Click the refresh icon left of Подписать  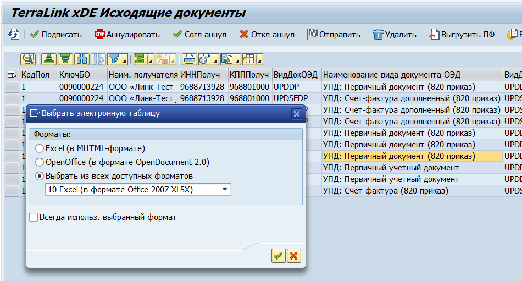click(x=14, y=34)
